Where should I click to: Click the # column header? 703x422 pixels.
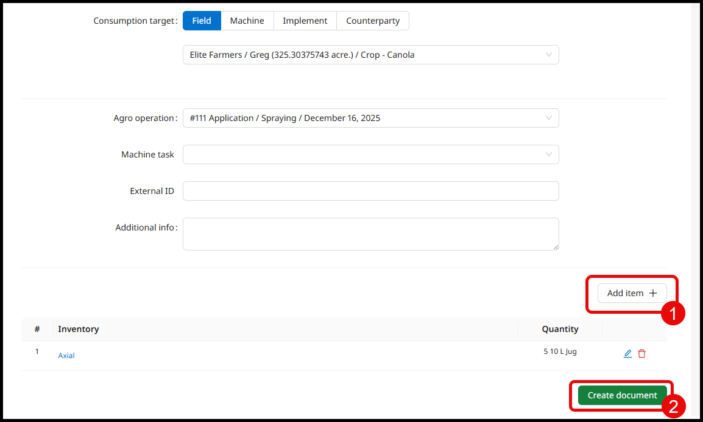37,329
